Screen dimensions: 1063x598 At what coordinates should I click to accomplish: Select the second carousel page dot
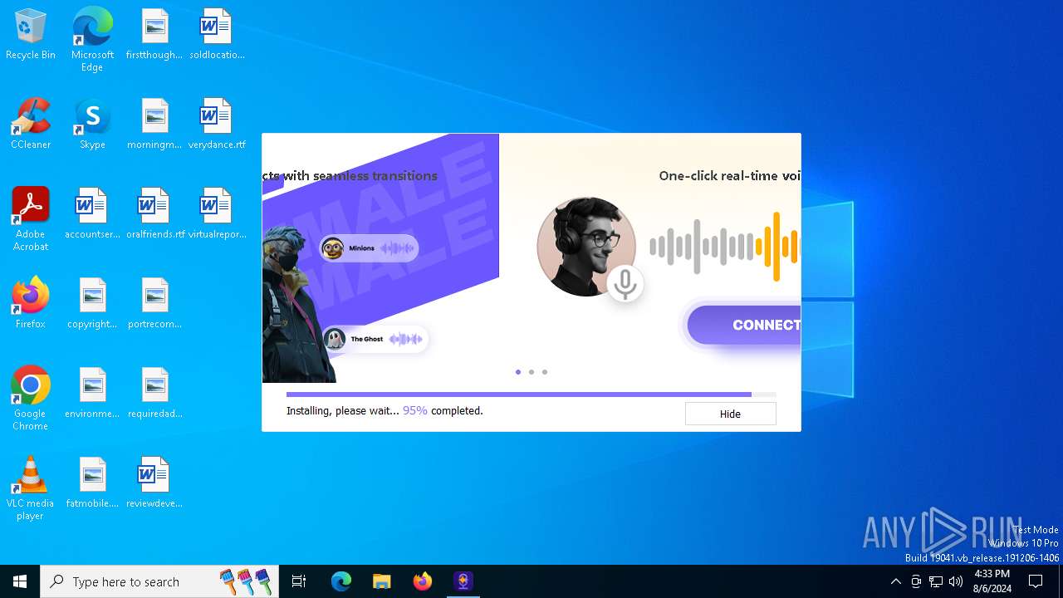tap(531, 372)
